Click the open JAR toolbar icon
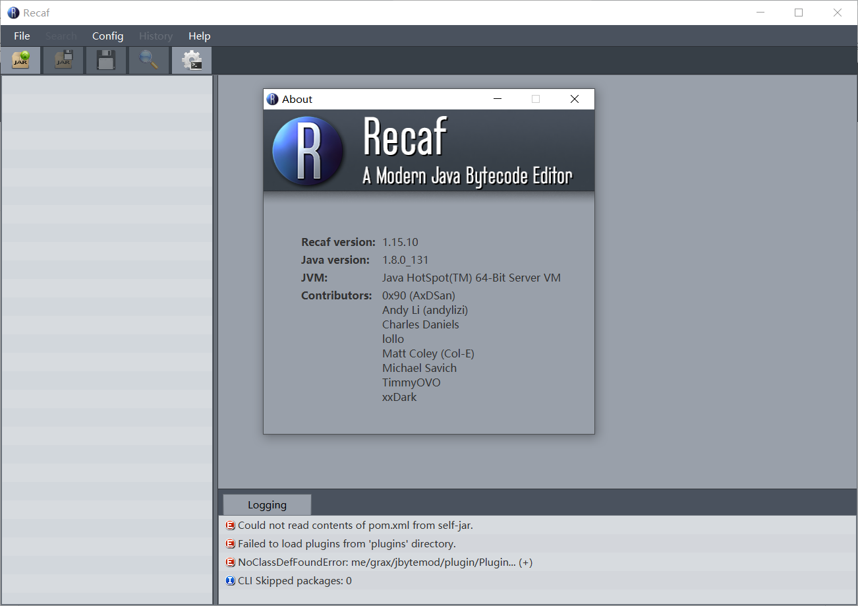The height and width of the screenshot is (606, 858). [21, 60]
